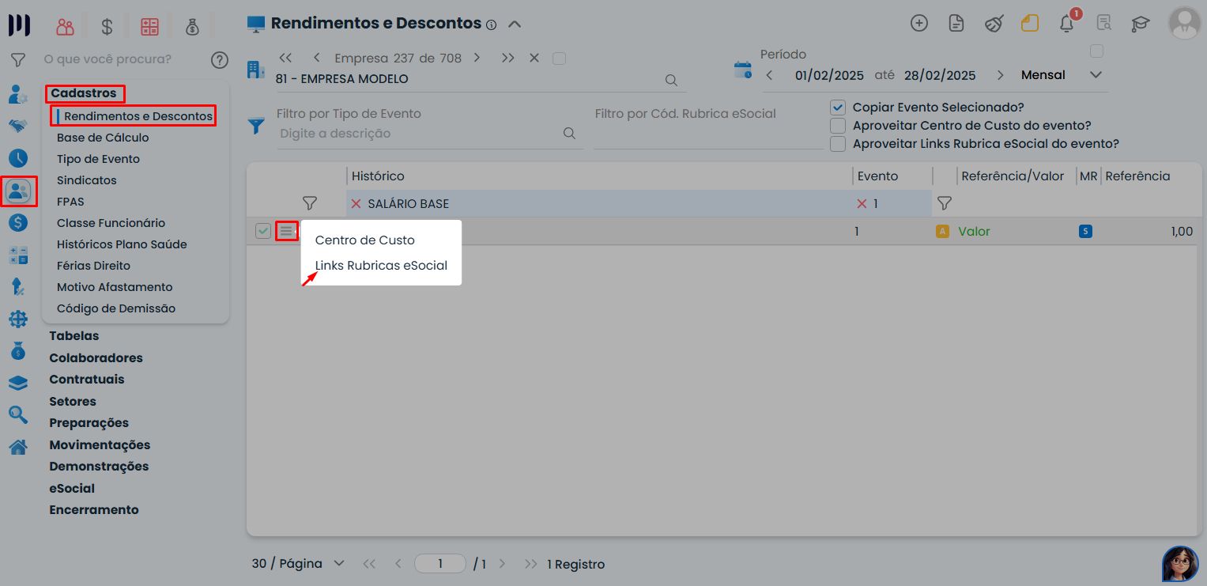Screen dimensions: 1207x586
Task: Click the user avatar profile picture
Action: [1184, 23]
